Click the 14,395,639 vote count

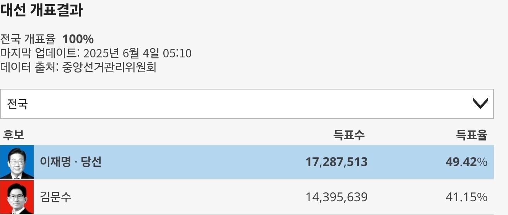pyautogui.click(x=337, y=197)
